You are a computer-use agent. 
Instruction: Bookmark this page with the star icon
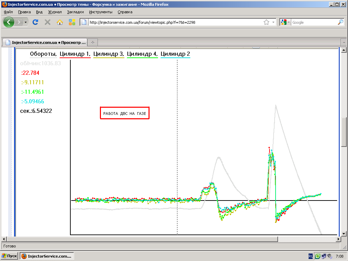click(x=266, y=22)
